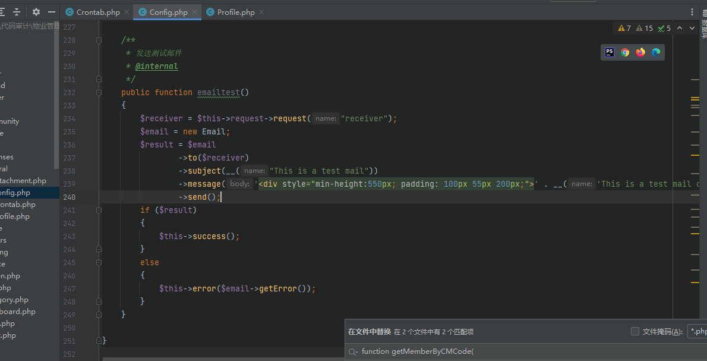Open file in Chrome browser
707x361 pixels.
tap(625, 52)
